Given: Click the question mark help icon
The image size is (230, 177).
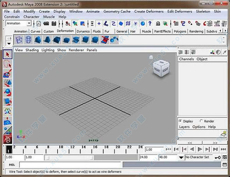Looking at the screenshot, I should pos(150,23).
